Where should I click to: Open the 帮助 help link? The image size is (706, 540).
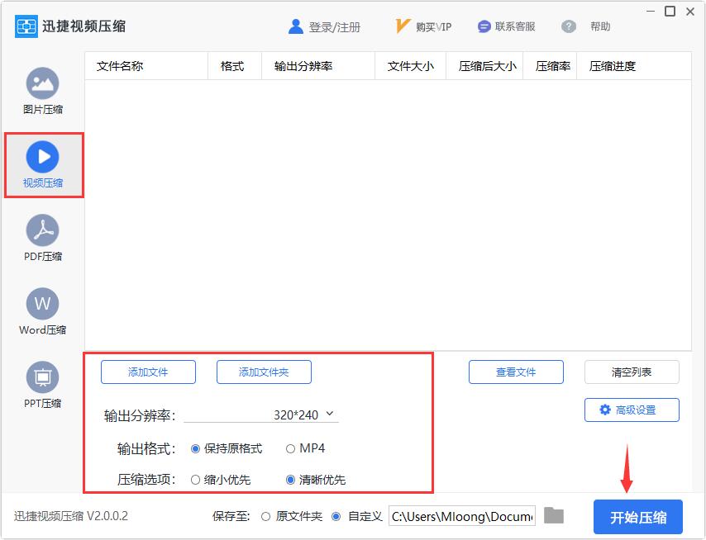600,26
